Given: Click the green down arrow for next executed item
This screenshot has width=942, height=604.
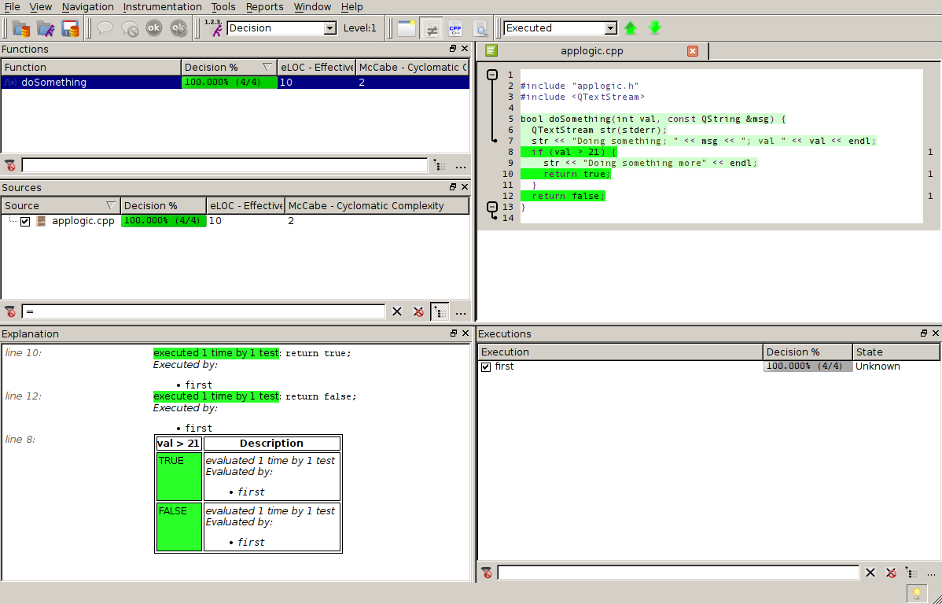Looking at the screenshot, I should 654,28.
